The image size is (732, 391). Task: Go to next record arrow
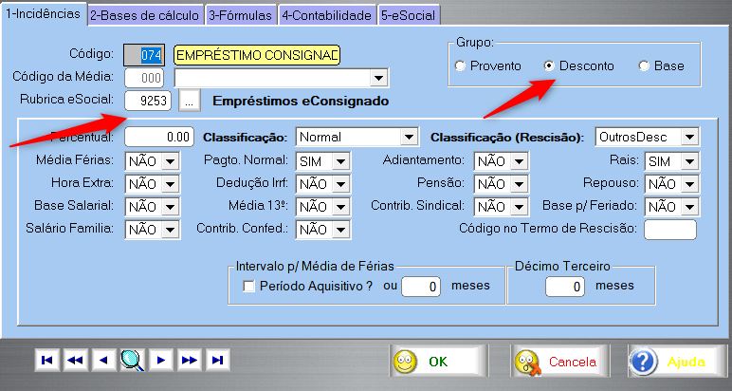[161, 361]
